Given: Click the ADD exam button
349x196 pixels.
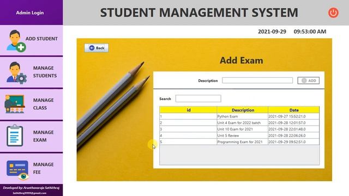Looking at the screenshot, I should pos(308,81).
